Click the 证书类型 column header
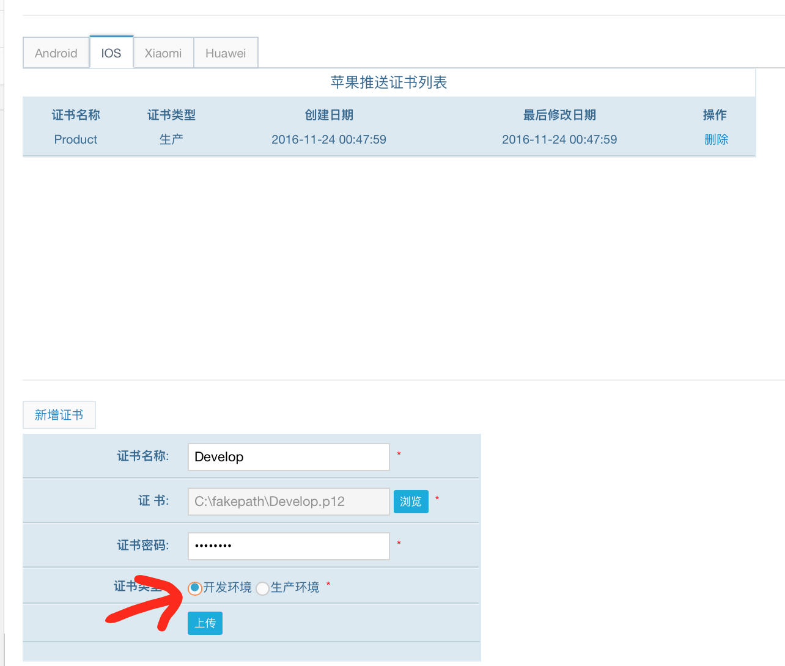The image size is (785, 666). pyautogui.click(x=171, y=115)
